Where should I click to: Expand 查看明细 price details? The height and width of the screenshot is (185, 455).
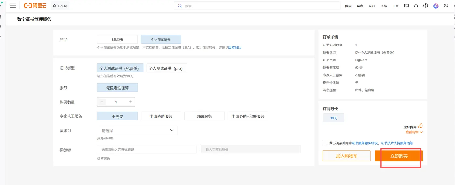(414, 132)
